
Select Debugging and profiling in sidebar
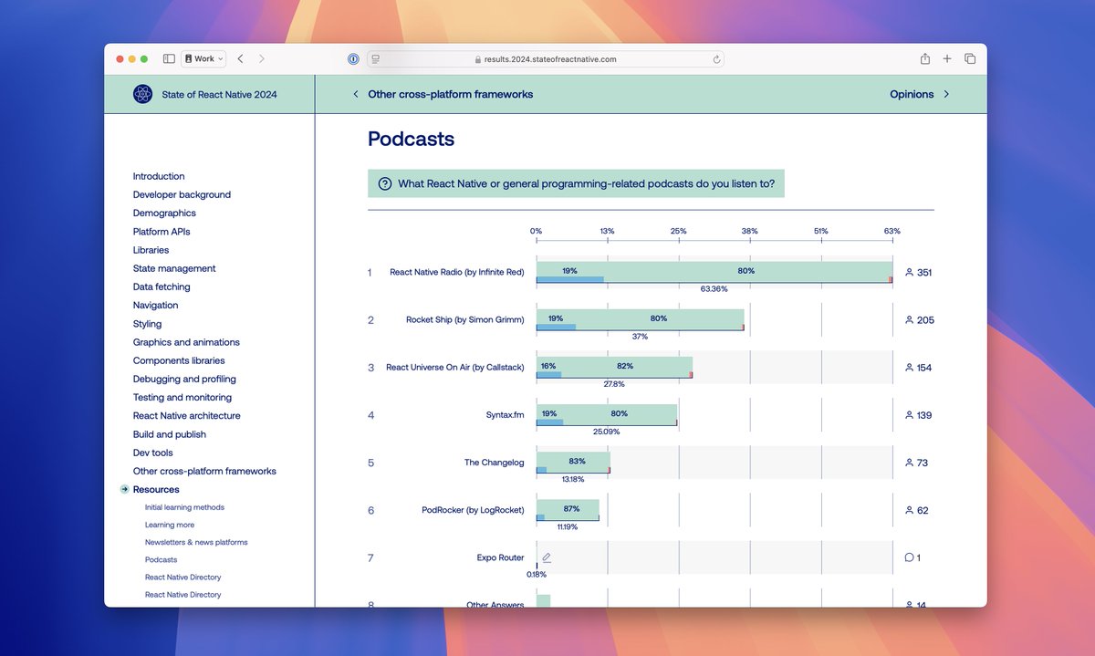tap(184, 379)
